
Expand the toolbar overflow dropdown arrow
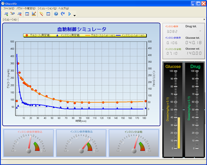coord(75,16)
